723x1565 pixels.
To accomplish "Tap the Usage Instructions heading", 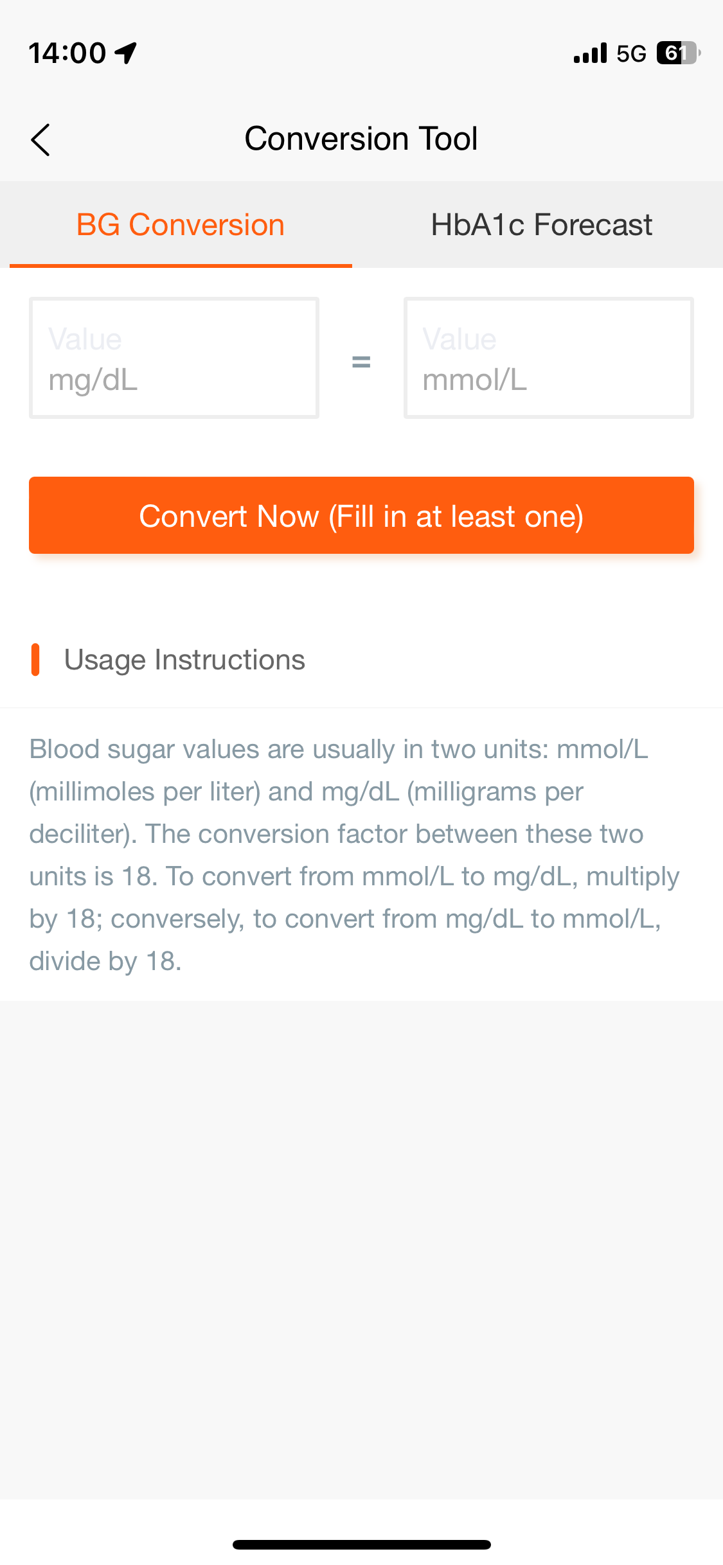I will 184,660.
